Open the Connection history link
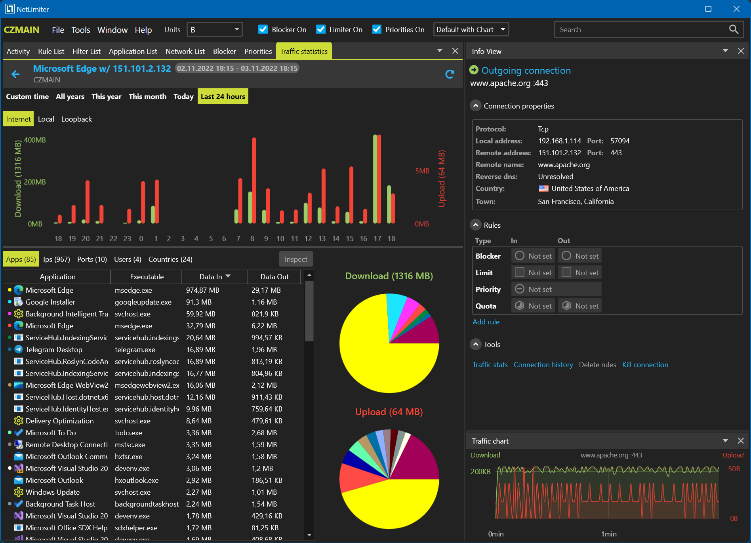The height and width of the screenshot is (543, 751). click(543, 364)
